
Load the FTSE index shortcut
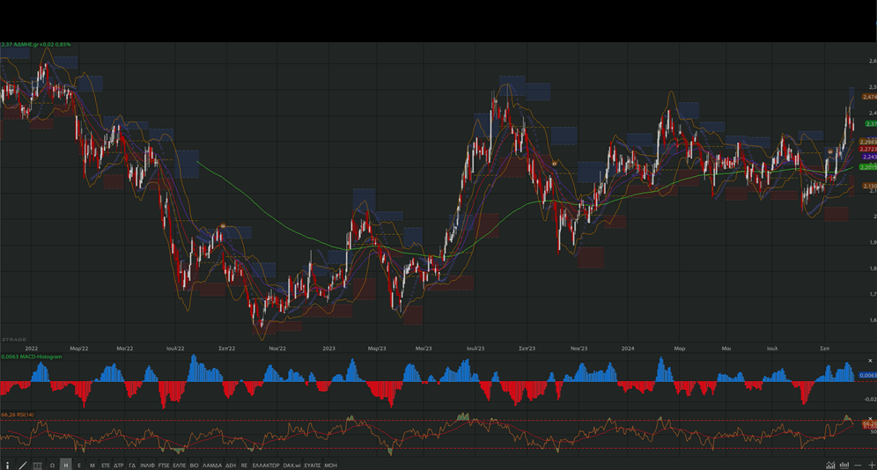click(x=163, y=465)
